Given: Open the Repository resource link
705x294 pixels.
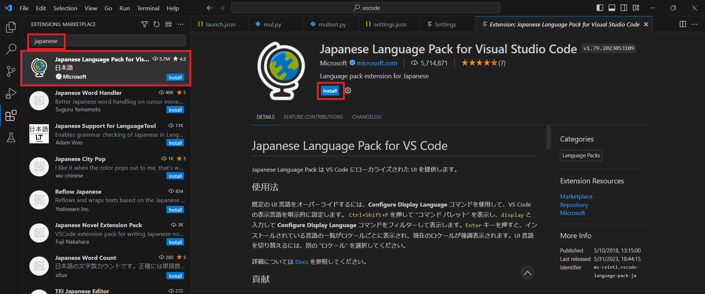Looking at the screenshot, I should click(574, 205).
